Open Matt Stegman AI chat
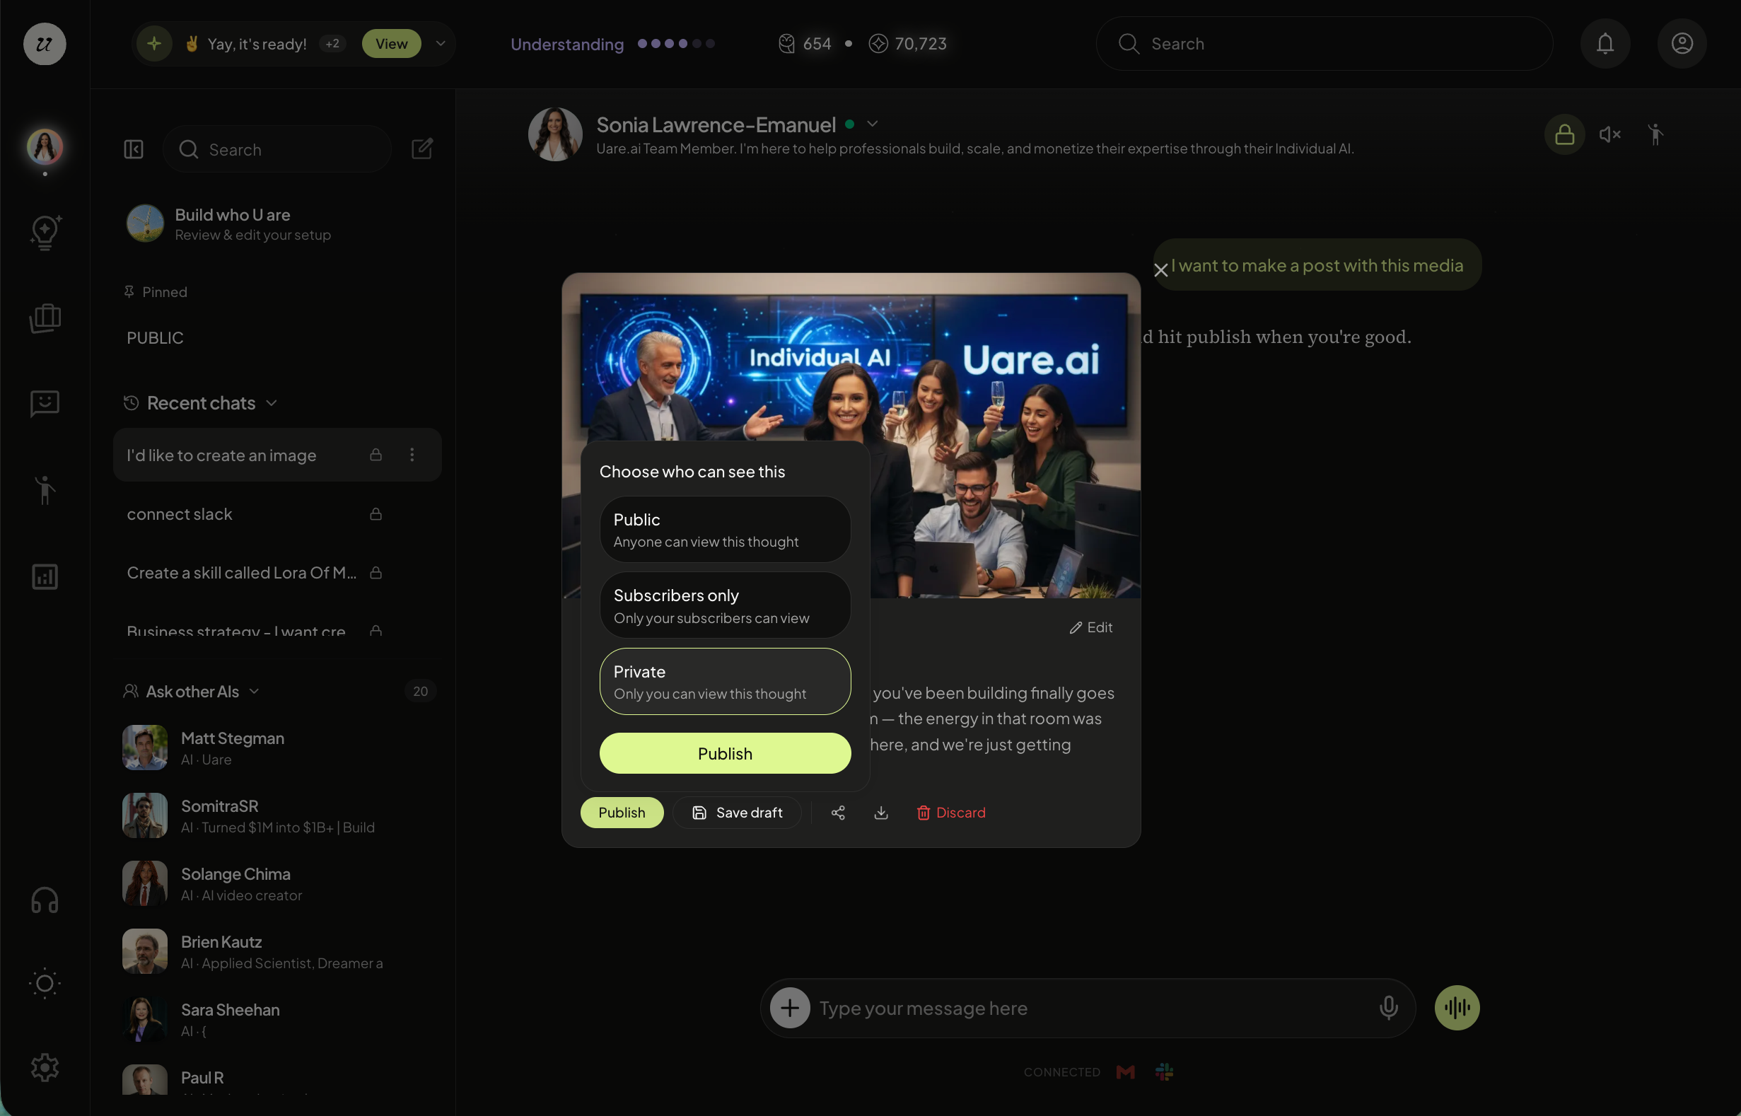The image size is (1741, 1116). click(277, 747)
